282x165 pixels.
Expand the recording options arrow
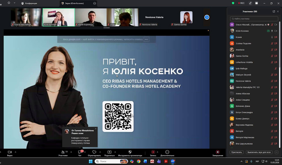[158, 152]
